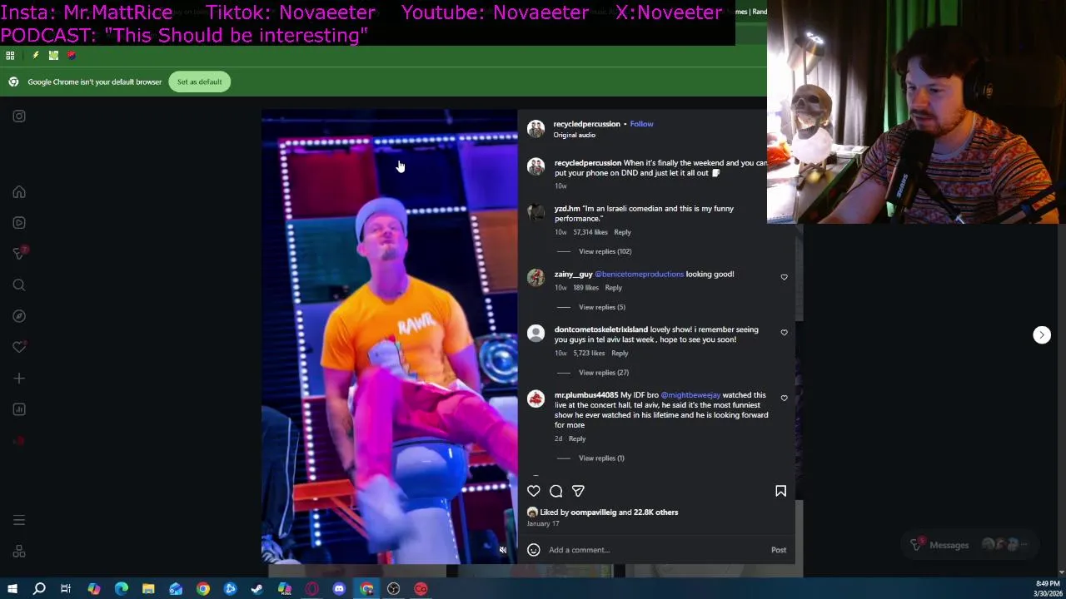Open recycledpercussion profile from post header
This screenshot has width=1066, height=599.
coord(586,124)
